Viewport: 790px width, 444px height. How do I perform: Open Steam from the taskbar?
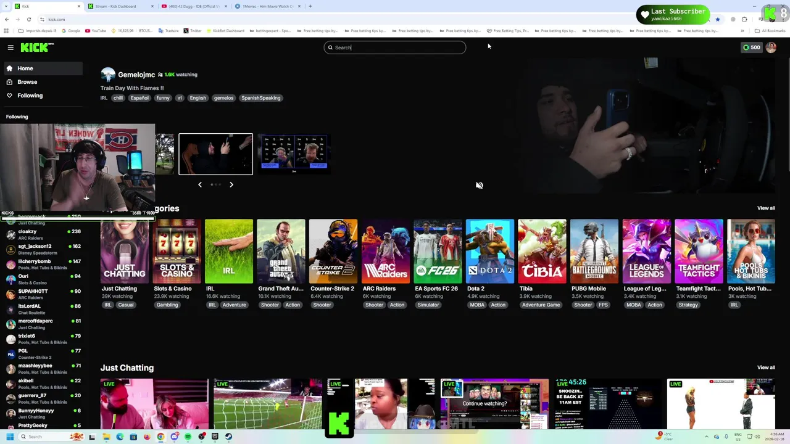(228, 437)
